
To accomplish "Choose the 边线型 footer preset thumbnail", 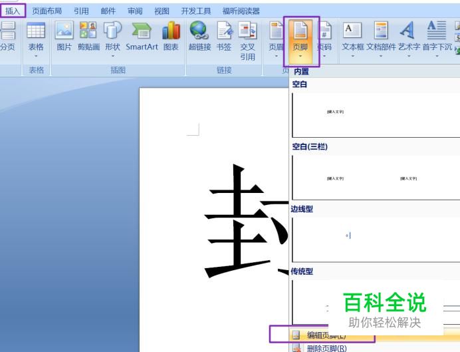I will point(376,240).
